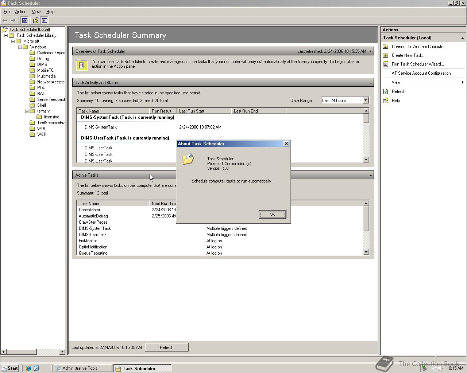This screenshot has height=373, width=467.
Task: Click the DIMS folder icon in tree
Action: tap(32, 64)
